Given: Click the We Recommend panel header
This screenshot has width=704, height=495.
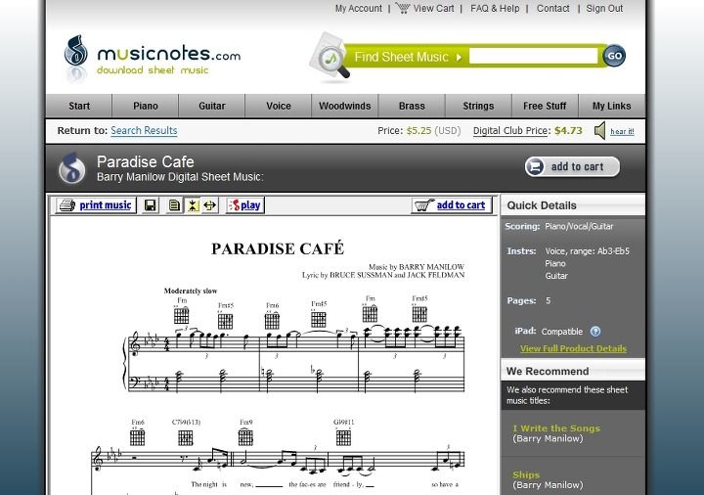Looking at the screenshot, I should pyautogui.click(x=573, y=372).
